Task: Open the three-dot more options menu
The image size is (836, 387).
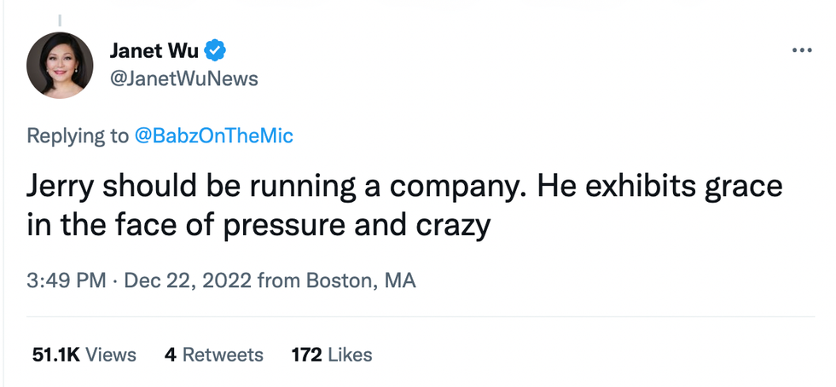Action: pyautogui.click(x=802, y=50)
